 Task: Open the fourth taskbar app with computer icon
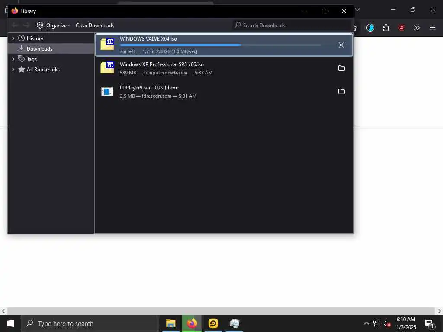point(234,323)
